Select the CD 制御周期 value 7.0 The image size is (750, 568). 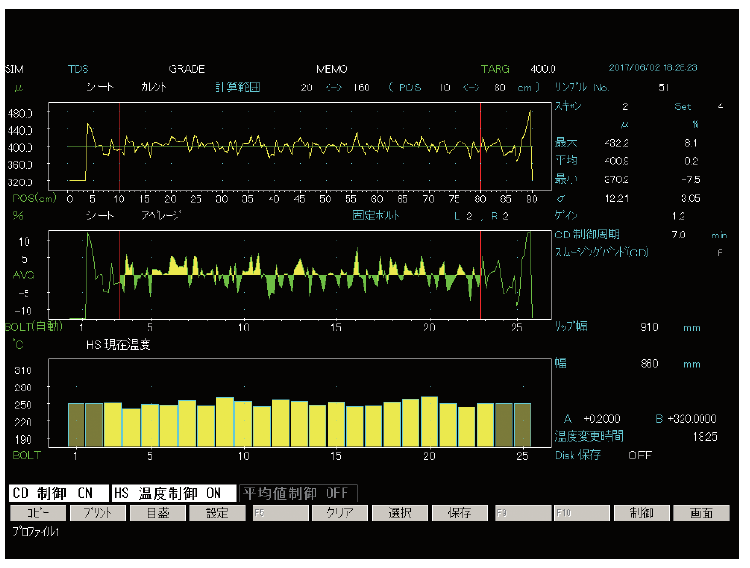[x=678, y=235]
